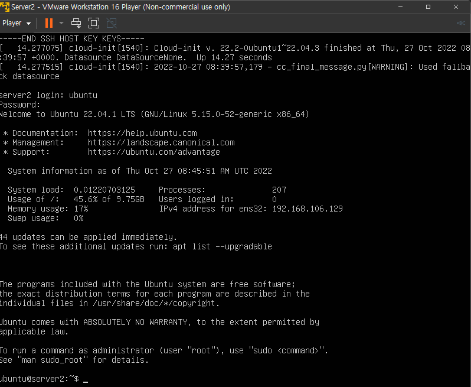Pause the virtual machine

(x=48, y=23)
